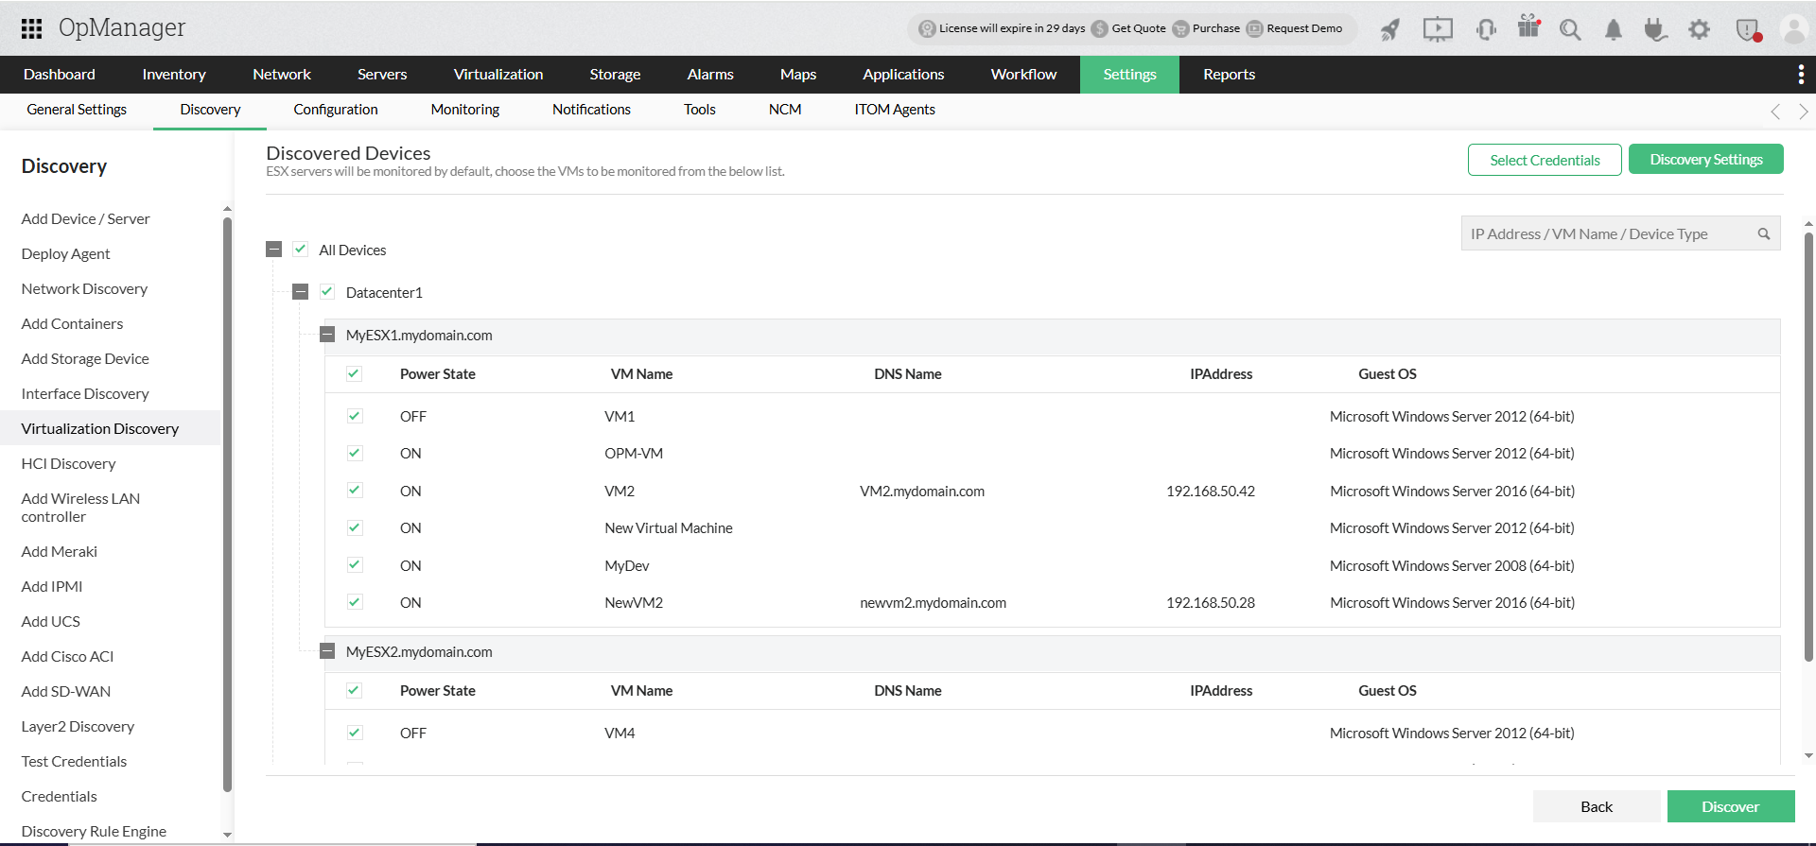This screenshot has width=1816, height=846.
Task: Open the three-dot more menu
Action: click(x=1801, y=75)
